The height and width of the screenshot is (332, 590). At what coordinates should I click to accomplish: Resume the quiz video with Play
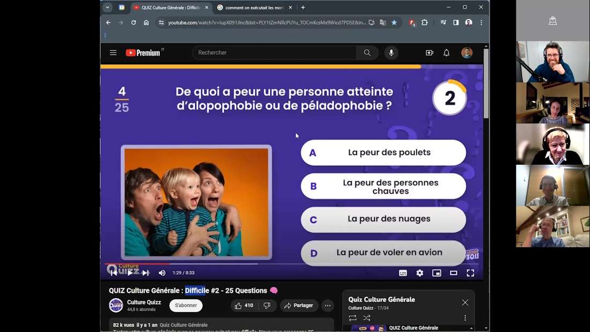130,273
